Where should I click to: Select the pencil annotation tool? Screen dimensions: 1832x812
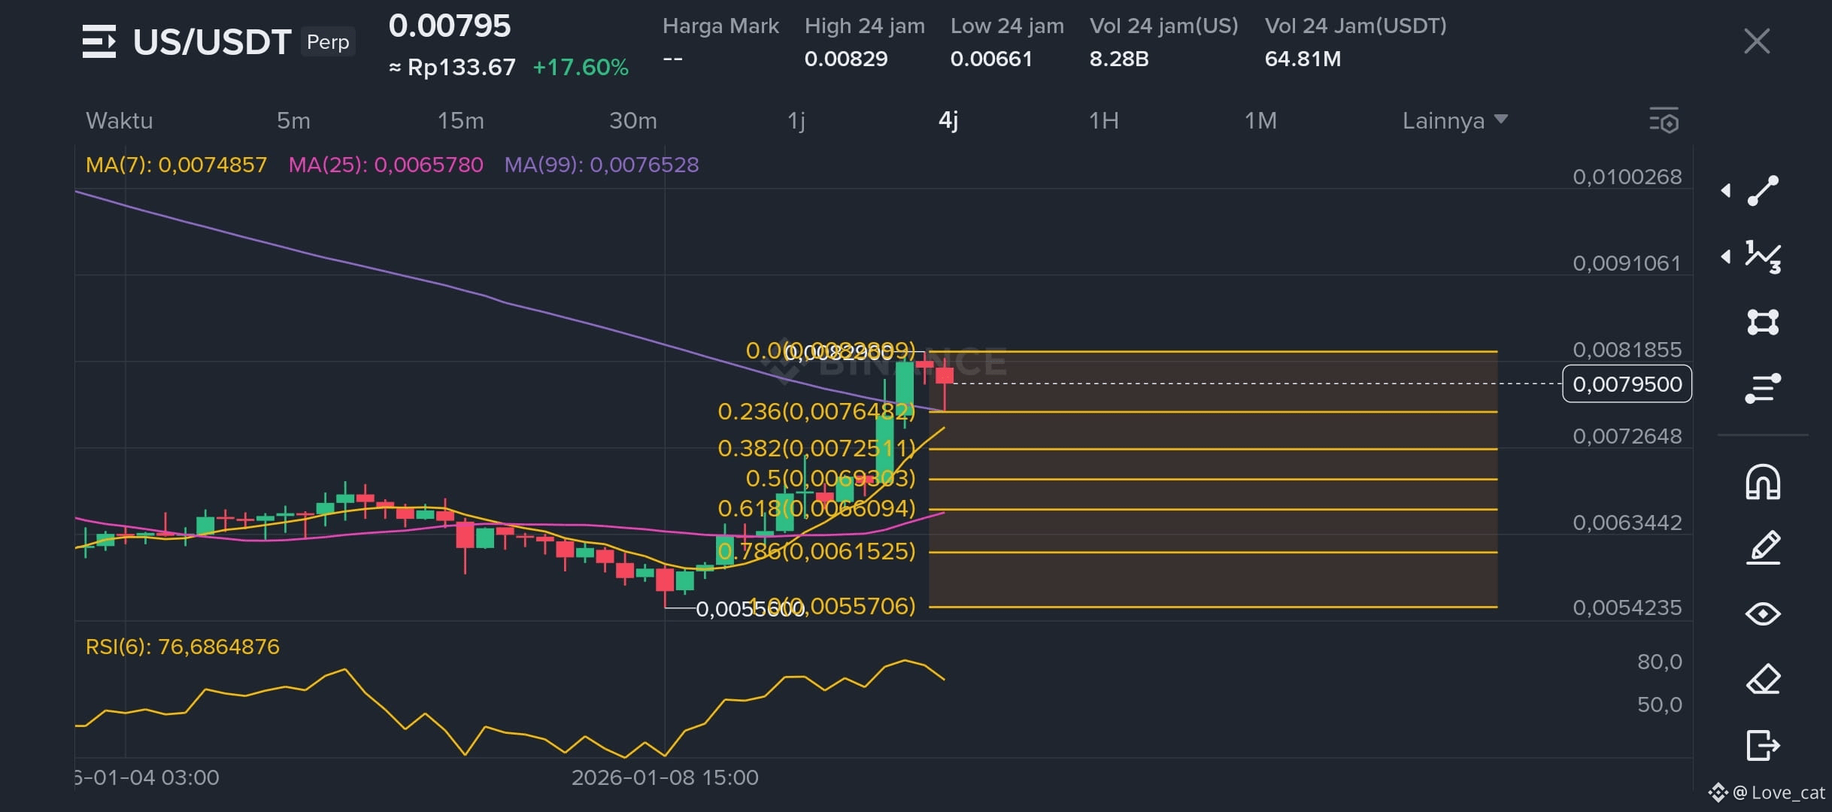click(1763, 547)
